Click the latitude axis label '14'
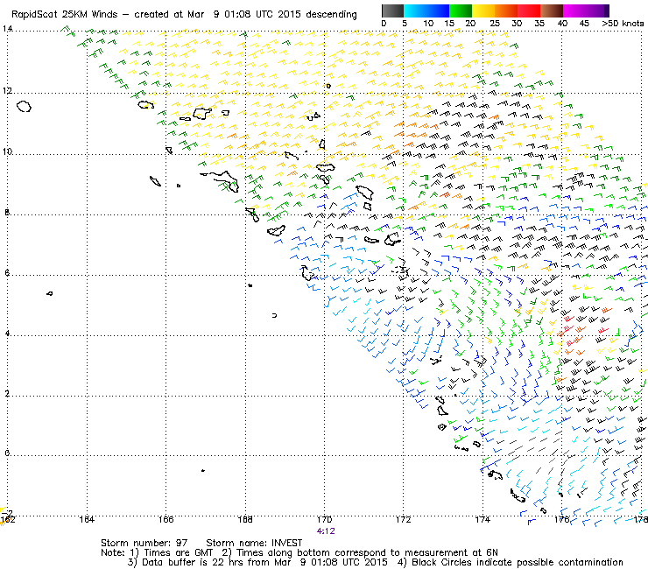This screenshot has width=648, height=569. pyautogui.click(x=7, y=29)
